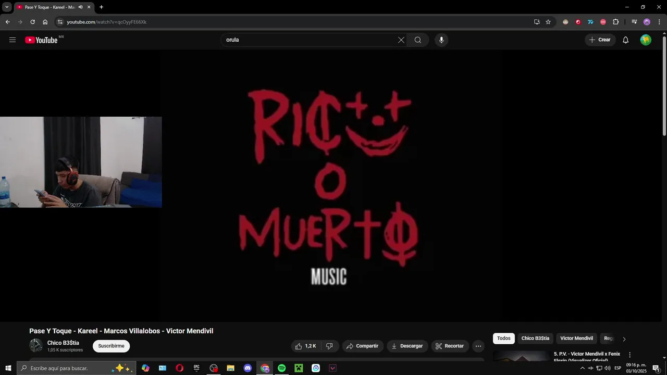Dislike the video with thumbs down
The height and width of the screenshot is (375, 667).
point(329,346)
